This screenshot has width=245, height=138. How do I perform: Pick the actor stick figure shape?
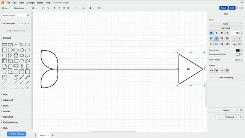pyautogui.click(x=22, y=66)
